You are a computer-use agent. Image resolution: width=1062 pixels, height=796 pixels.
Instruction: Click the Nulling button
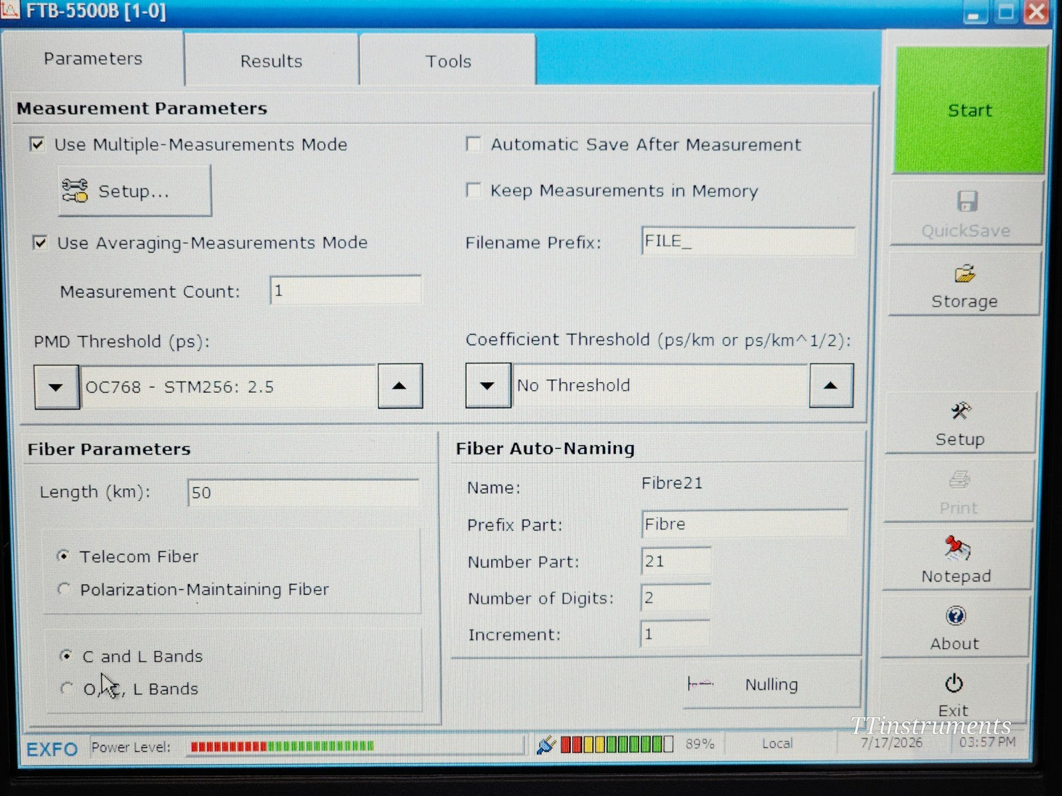tap(771, 684)
